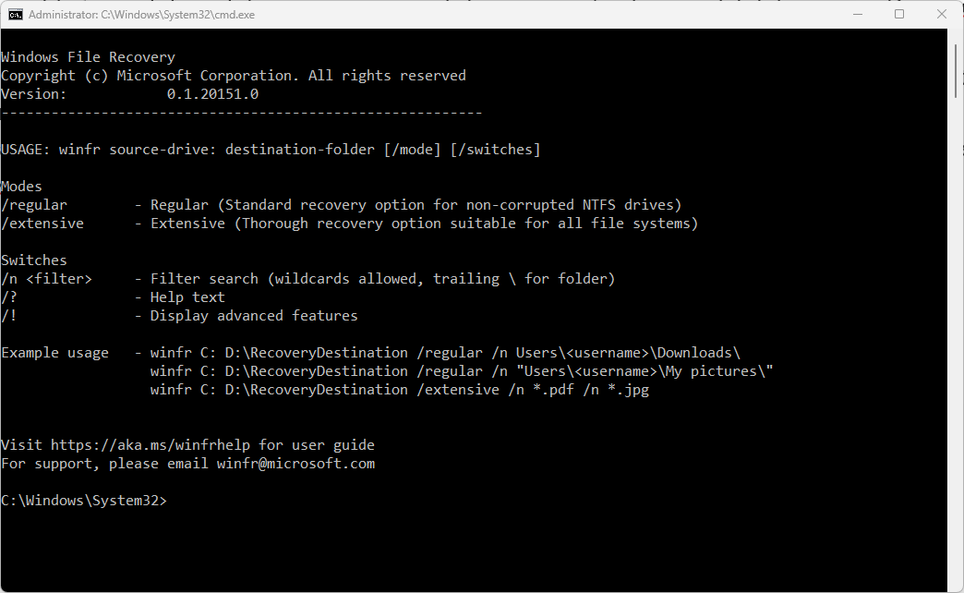This screenshot has height=593, width=964.
Task: Click the Windows File Recovery heading
Action: [x=88, y=57]
